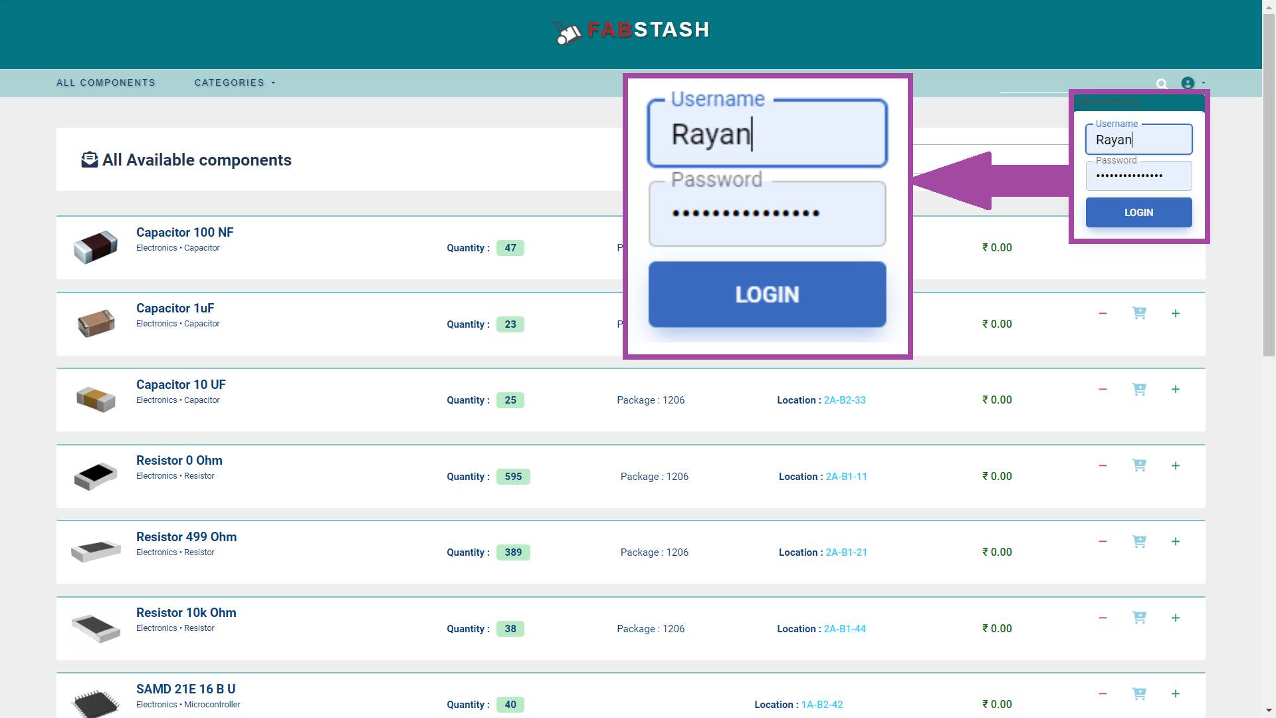Click Capacitor 100 NF thumbnail image

pos(96,247)
